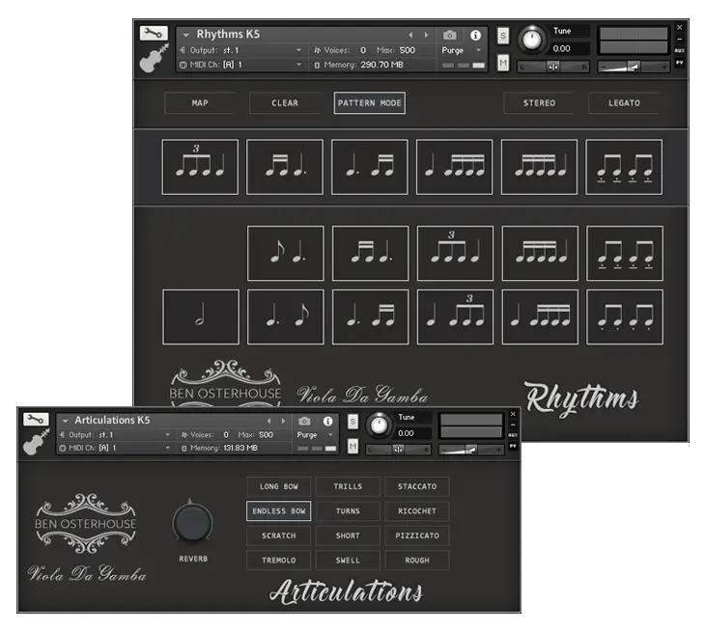Choose the Scratch articulation

point(279,536)
